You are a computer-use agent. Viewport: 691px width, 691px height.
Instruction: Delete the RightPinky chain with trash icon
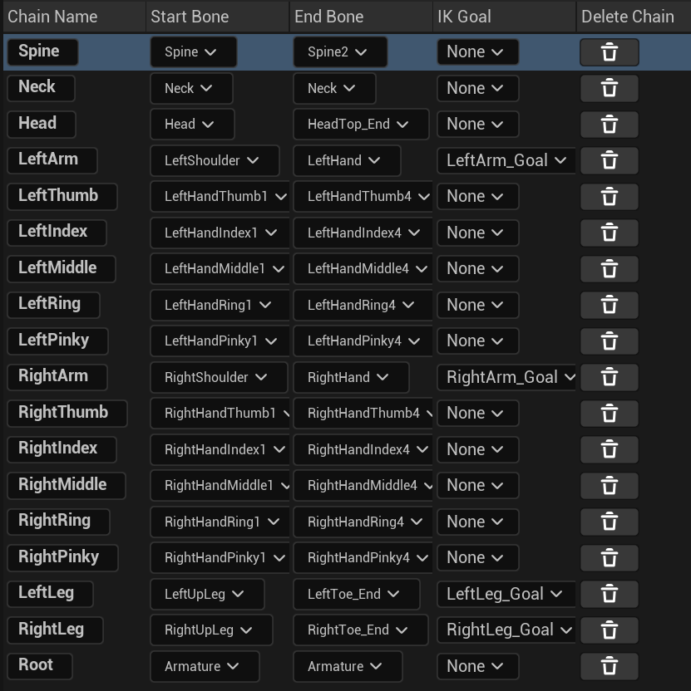pyautogui.click(x=609, y=558)
